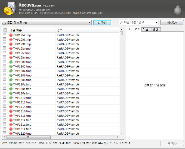Select the TMP1320.tmp file row
This screenshot has width=185, height=149.
pos(61,134)
